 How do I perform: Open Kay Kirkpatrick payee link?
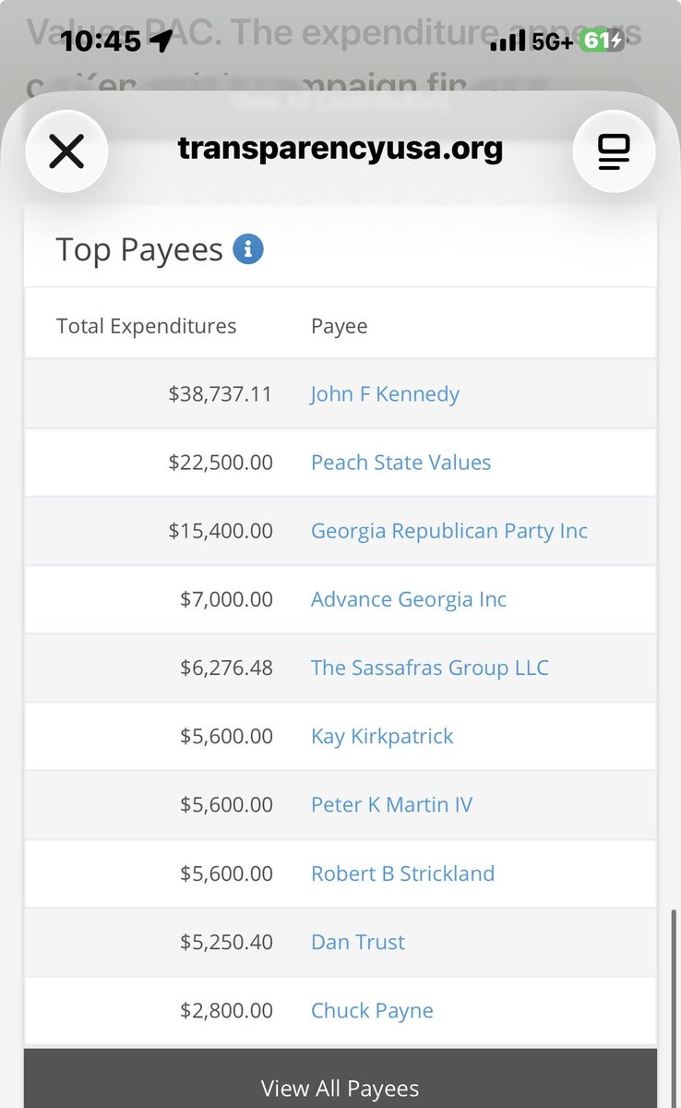coord(382,736)
